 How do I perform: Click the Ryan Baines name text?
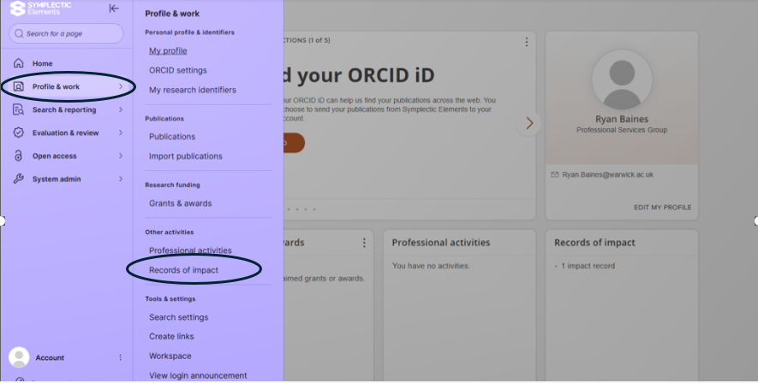tap(622, 119)
